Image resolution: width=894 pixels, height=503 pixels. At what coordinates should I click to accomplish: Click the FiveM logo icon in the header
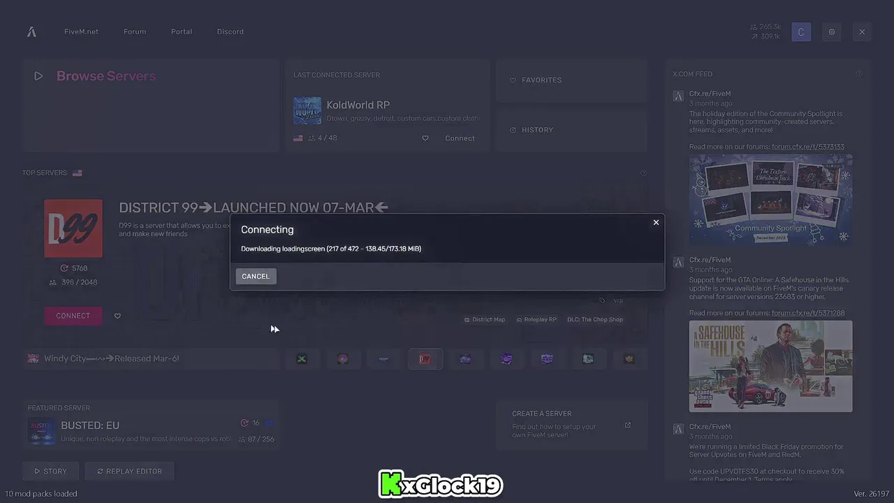(x=31, y=31)
